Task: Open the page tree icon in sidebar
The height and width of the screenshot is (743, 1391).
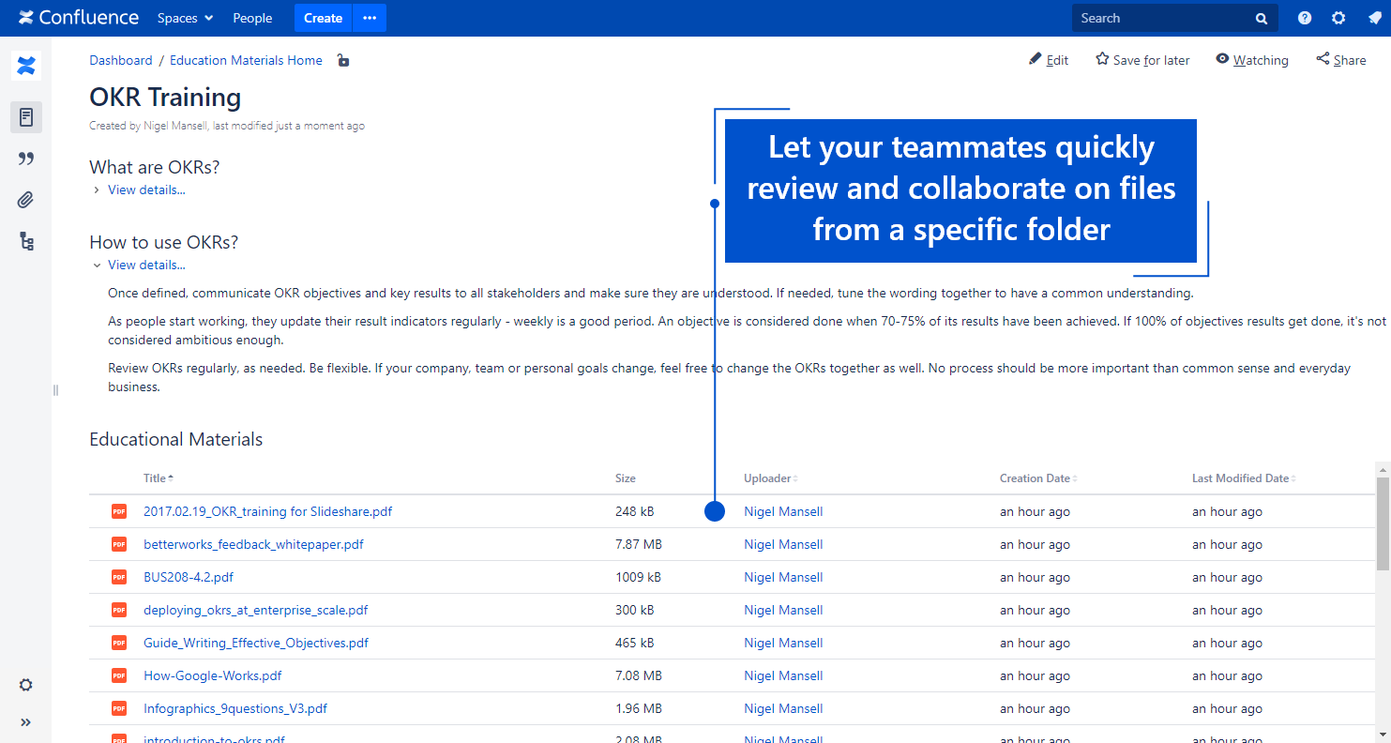Action: [x=26, y=242]
